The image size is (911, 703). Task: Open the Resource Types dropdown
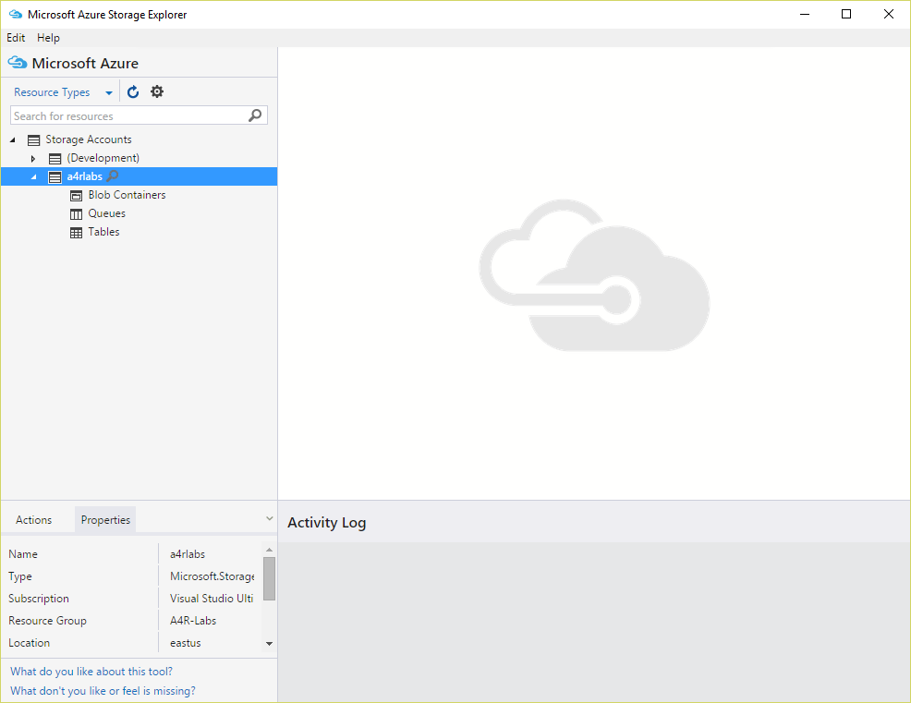click(x=109, y=93)
